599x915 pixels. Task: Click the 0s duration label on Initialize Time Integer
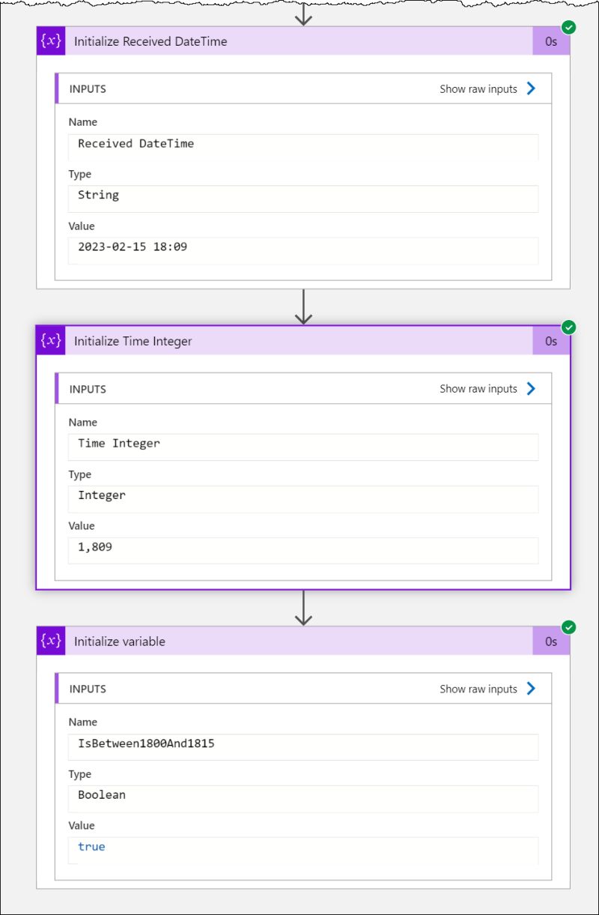point(551,341)
